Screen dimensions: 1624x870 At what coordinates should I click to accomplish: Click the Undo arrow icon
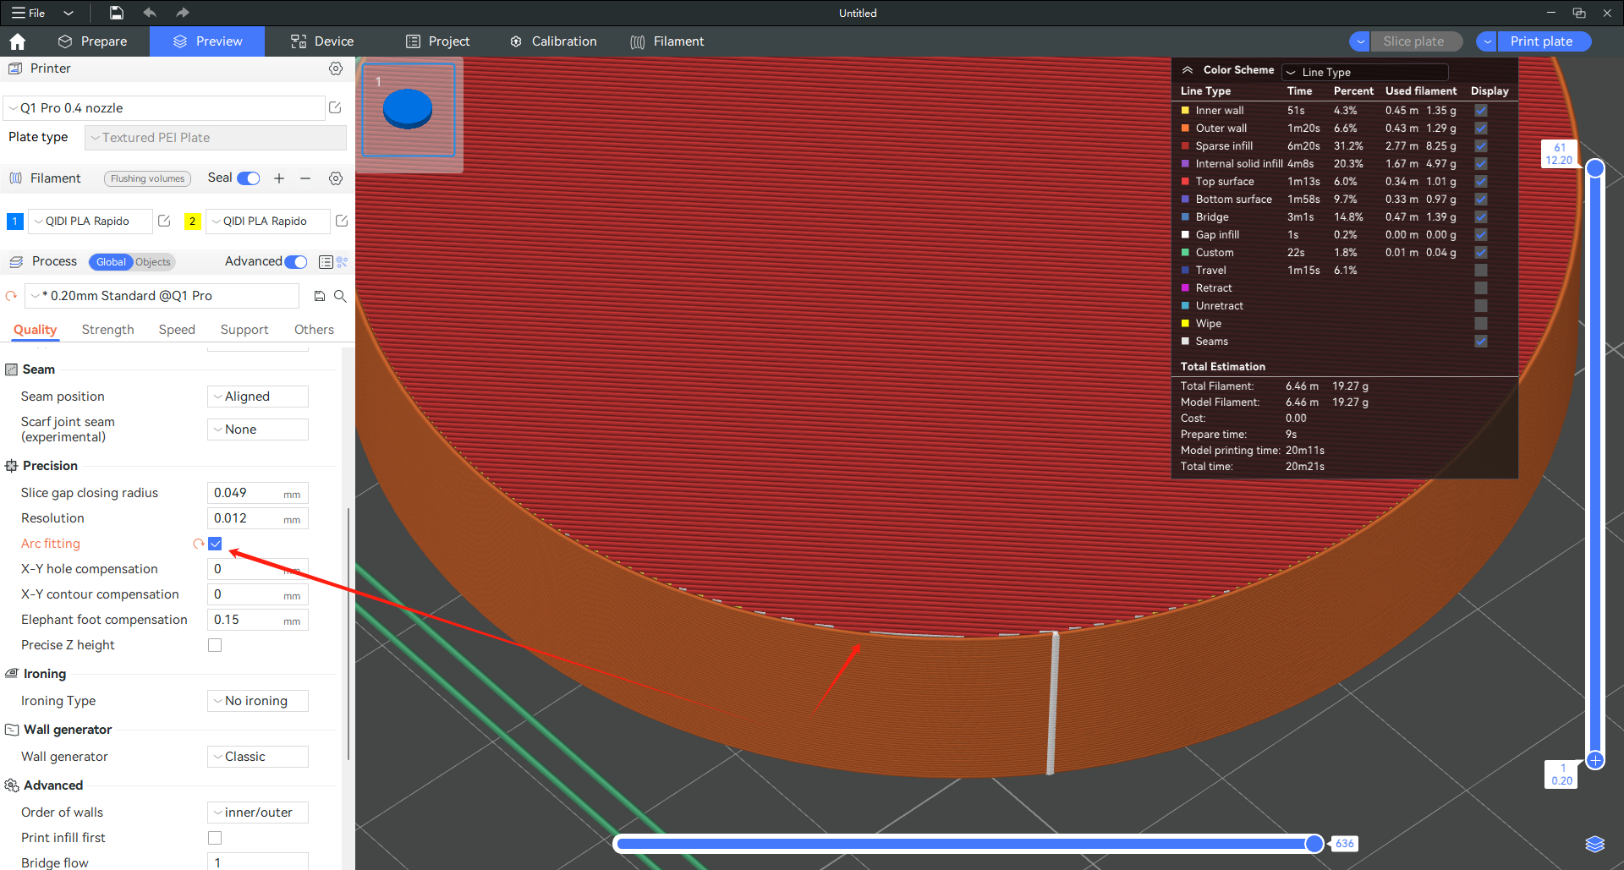tap(150, 13)
